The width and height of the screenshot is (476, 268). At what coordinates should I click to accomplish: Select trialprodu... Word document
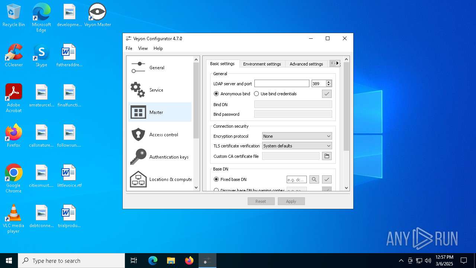[x=69, y=216]
